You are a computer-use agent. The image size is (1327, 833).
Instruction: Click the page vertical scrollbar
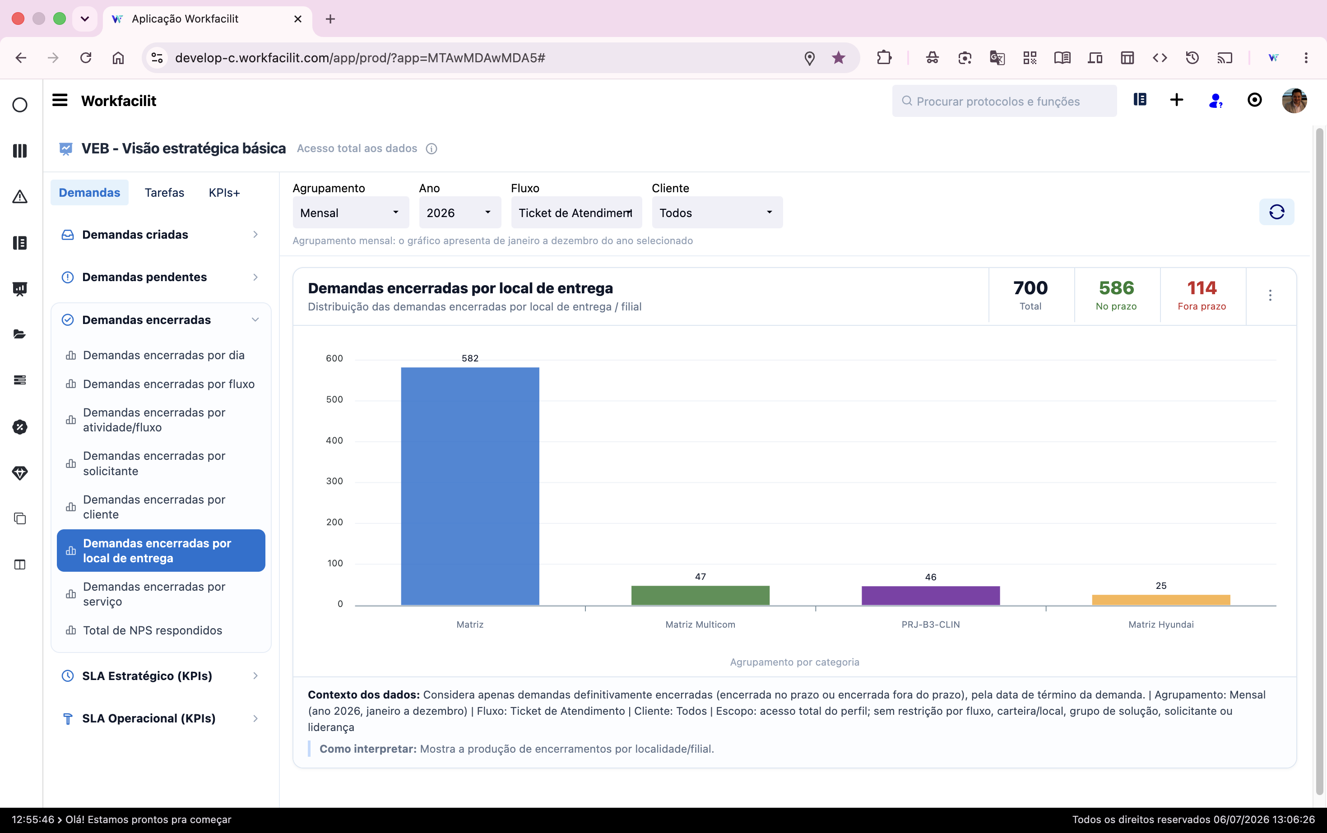click(1319, 462)
